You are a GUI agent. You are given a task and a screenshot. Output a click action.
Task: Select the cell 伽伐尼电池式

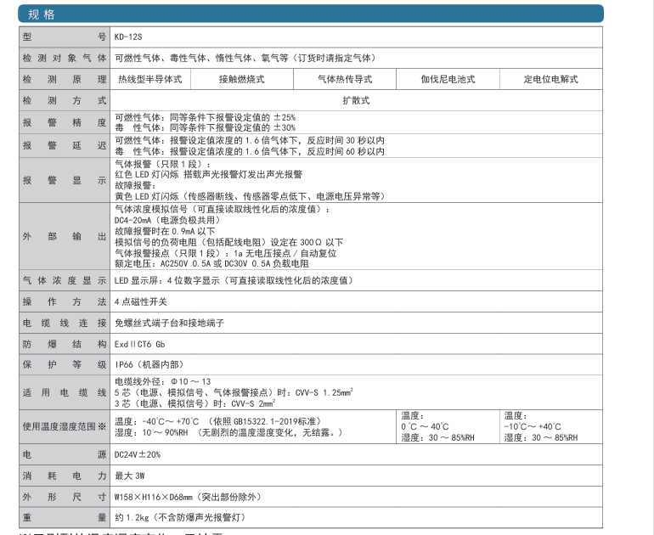(448, 79)
